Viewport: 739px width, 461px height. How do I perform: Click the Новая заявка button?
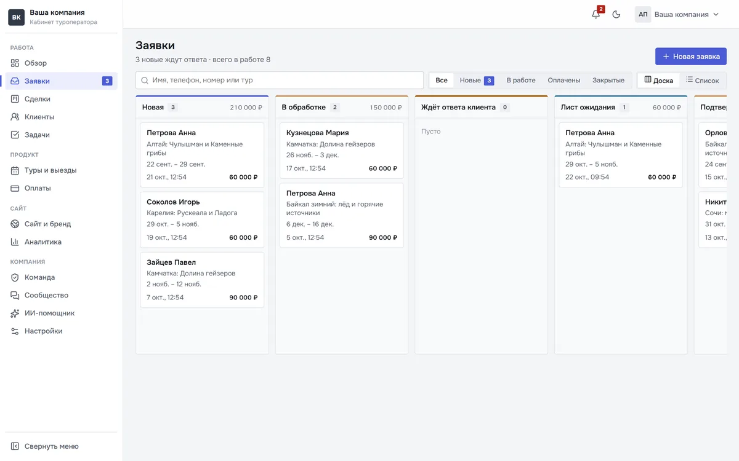click(691, 56)
